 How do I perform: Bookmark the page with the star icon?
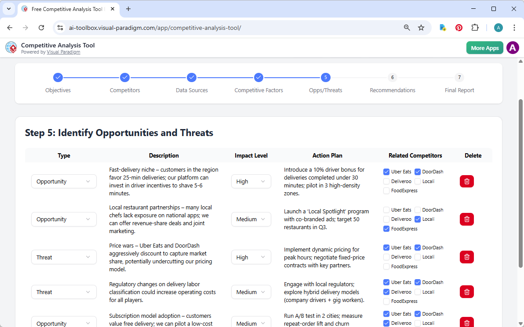pyautogui.click(x=421, y=27)
